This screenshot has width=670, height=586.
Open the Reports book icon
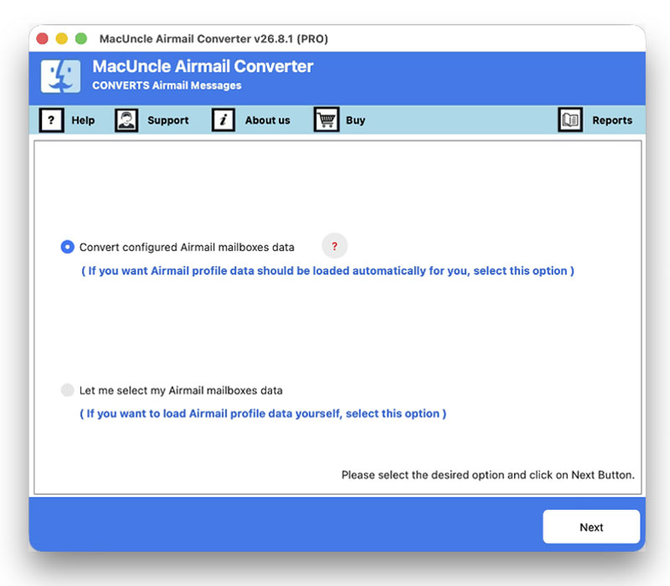pyautogui.click(x=570, y=120)
